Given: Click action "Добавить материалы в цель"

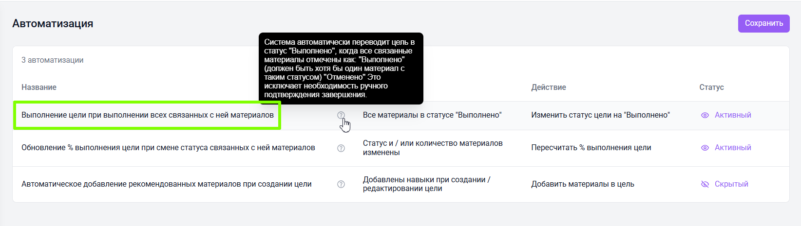Looking at the screenshot, I should [x=582, y=184].
